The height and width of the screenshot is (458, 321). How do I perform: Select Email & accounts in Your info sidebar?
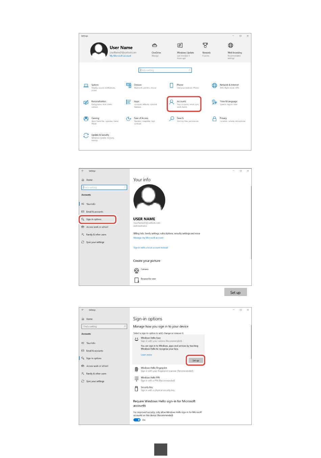[95, 212]
